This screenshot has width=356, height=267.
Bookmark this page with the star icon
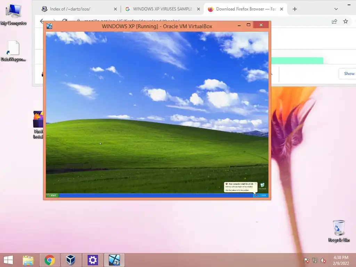tap(346, 21)
